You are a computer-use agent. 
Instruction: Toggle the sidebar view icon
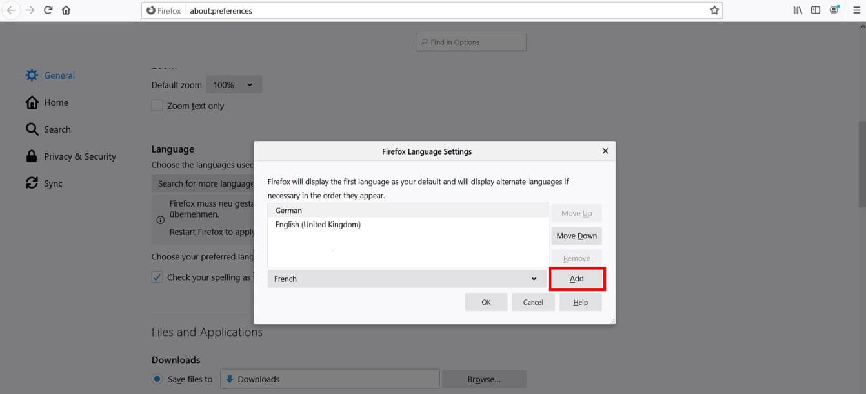[816, 10]
